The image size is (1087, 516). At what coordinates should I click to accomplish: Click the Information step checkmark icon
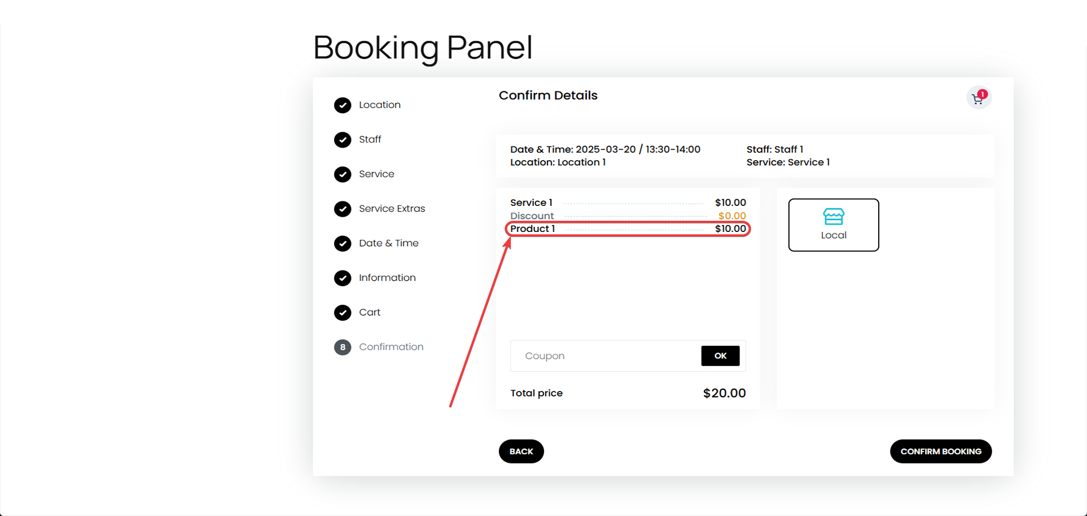point(343,278)
